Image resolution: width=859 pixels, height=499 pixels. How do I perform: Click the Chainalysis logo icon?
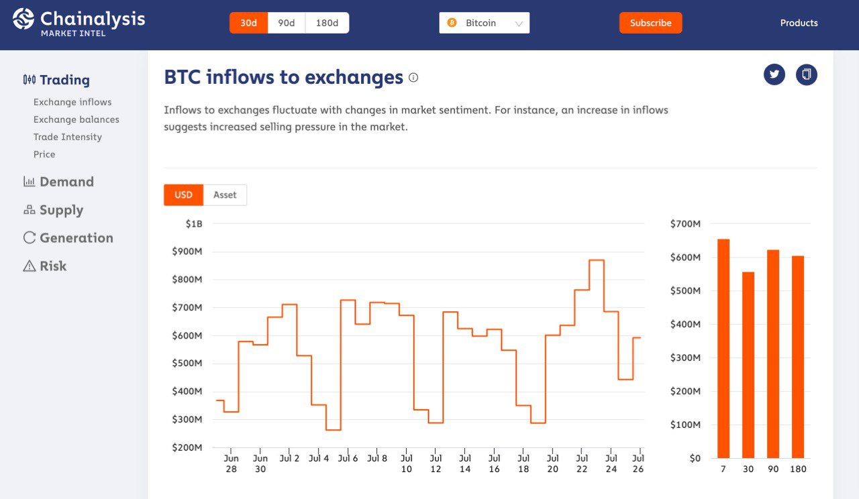pos(23,19)
